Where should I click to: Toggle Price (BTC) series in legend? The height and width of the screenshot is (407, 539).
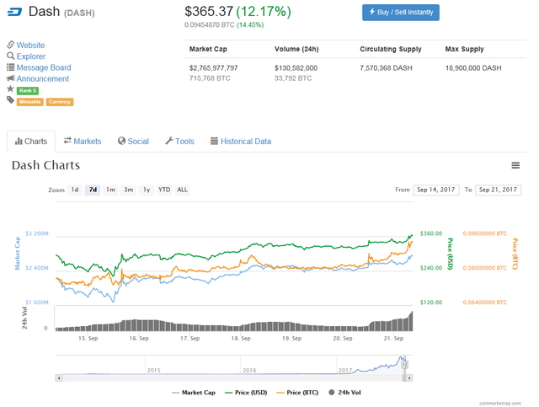click(297, 393)
